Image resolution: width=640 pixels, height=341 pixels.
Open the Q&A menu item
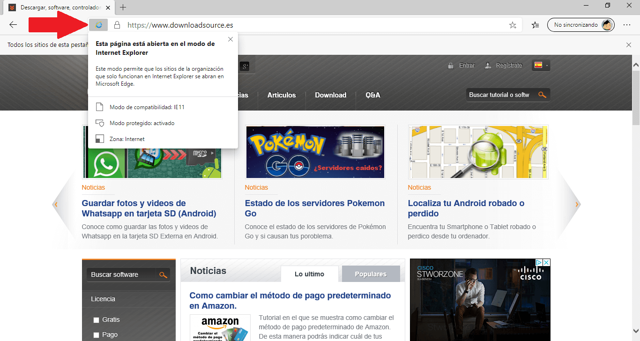(373, 95)
